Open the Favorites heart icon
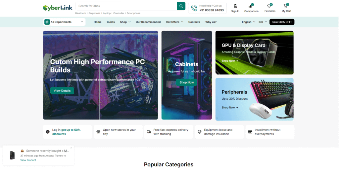Image resolution: width=339 pixels, height=169 pixels. 269,6
